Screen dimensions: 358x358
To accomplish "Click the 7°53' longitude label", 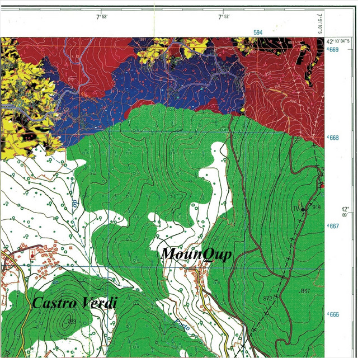I will tap(101, 17).
